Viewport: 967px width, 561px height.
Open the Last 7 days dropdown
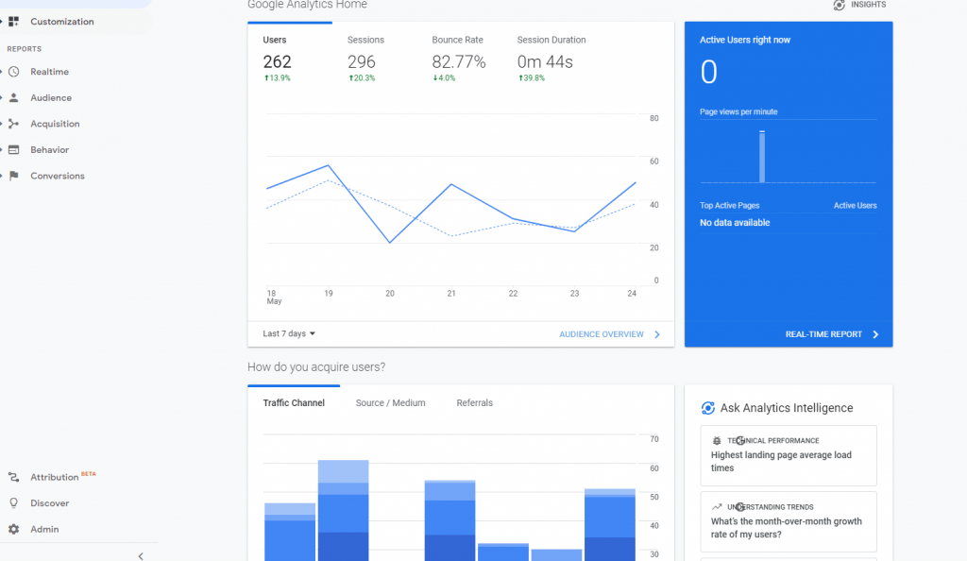(289, 333)
